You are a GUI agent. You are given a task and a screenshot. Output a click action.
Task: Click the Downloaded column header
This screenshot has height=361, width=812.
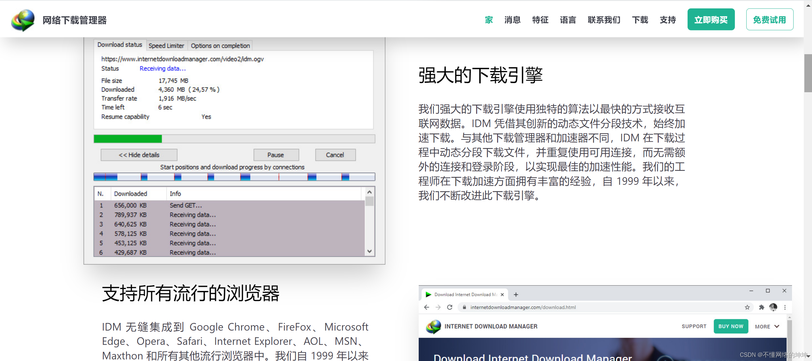pos(139,194)
